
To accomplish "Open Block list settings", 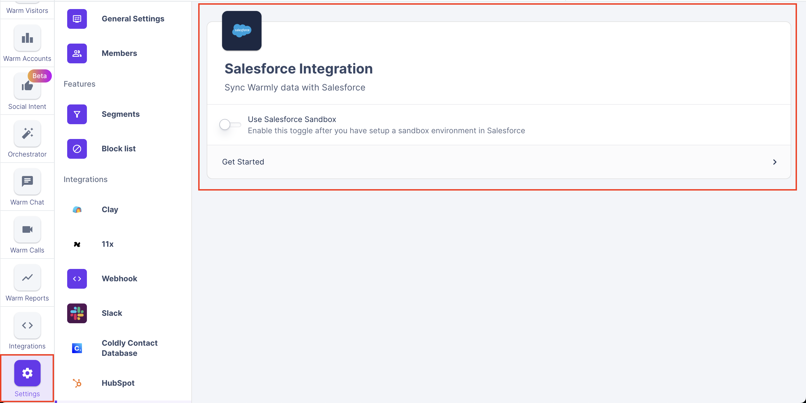I will click(119, 149).
